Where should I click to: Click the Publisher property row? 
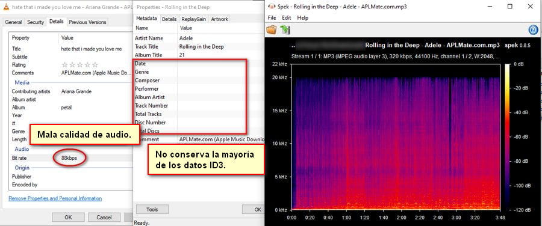(x=70, y=177)
